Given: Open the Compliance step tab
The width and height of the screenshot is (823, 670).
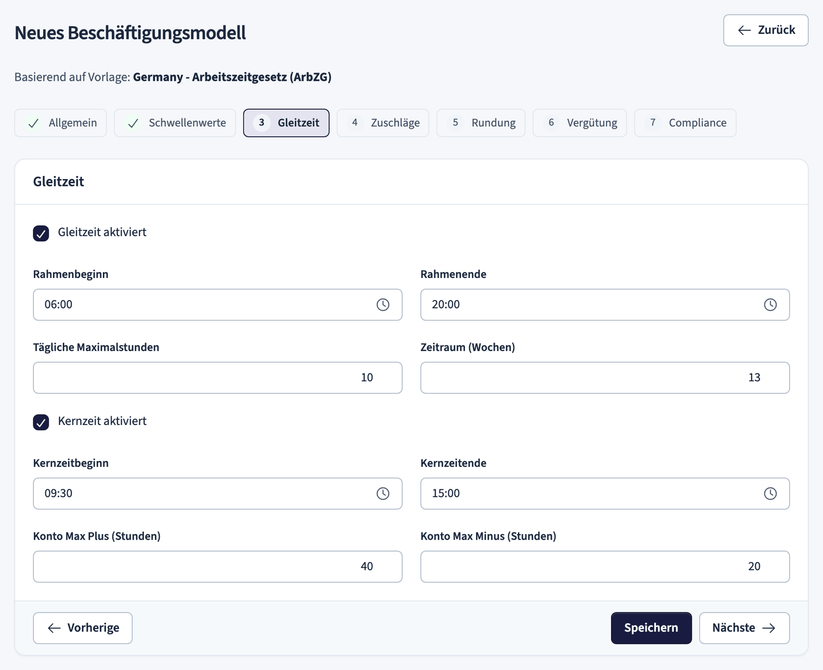Looking at the screenshot, I should pyautogui.click(x=685, y=123).
